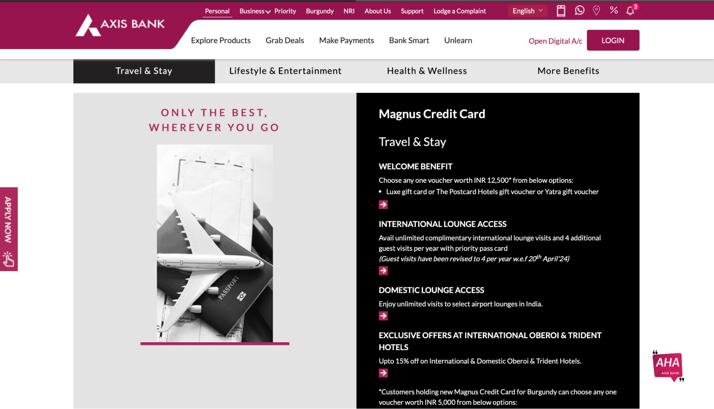Click the arrow under International Lounge Access
The image size is (714, 409).
[x=383, y=271]
